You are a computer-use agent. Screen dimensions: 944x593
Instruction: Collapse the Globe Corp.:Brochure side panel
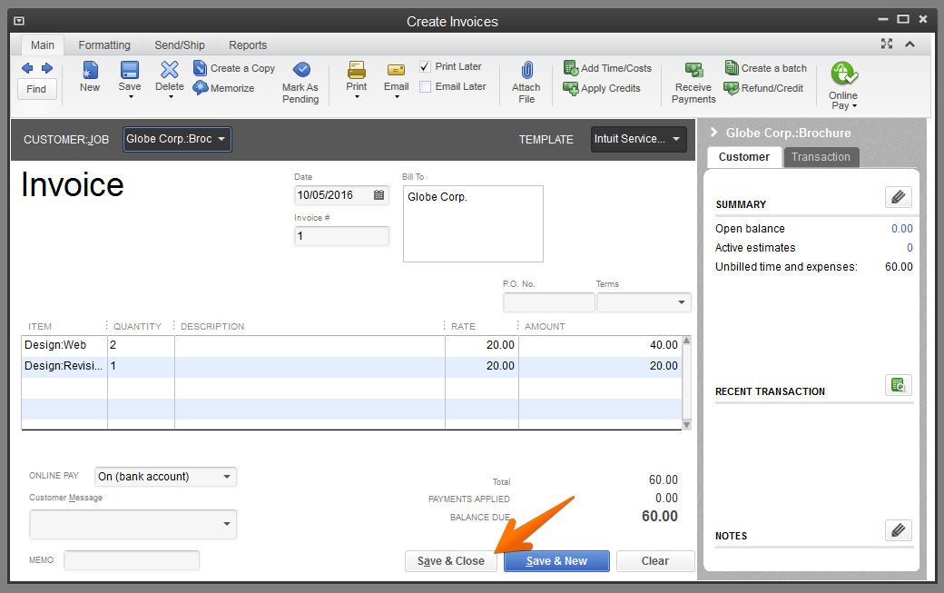[714, 133]
